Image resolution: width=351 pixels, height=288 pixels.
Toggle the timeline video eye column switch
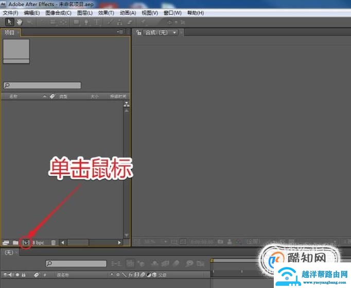[x=5, y=275]
